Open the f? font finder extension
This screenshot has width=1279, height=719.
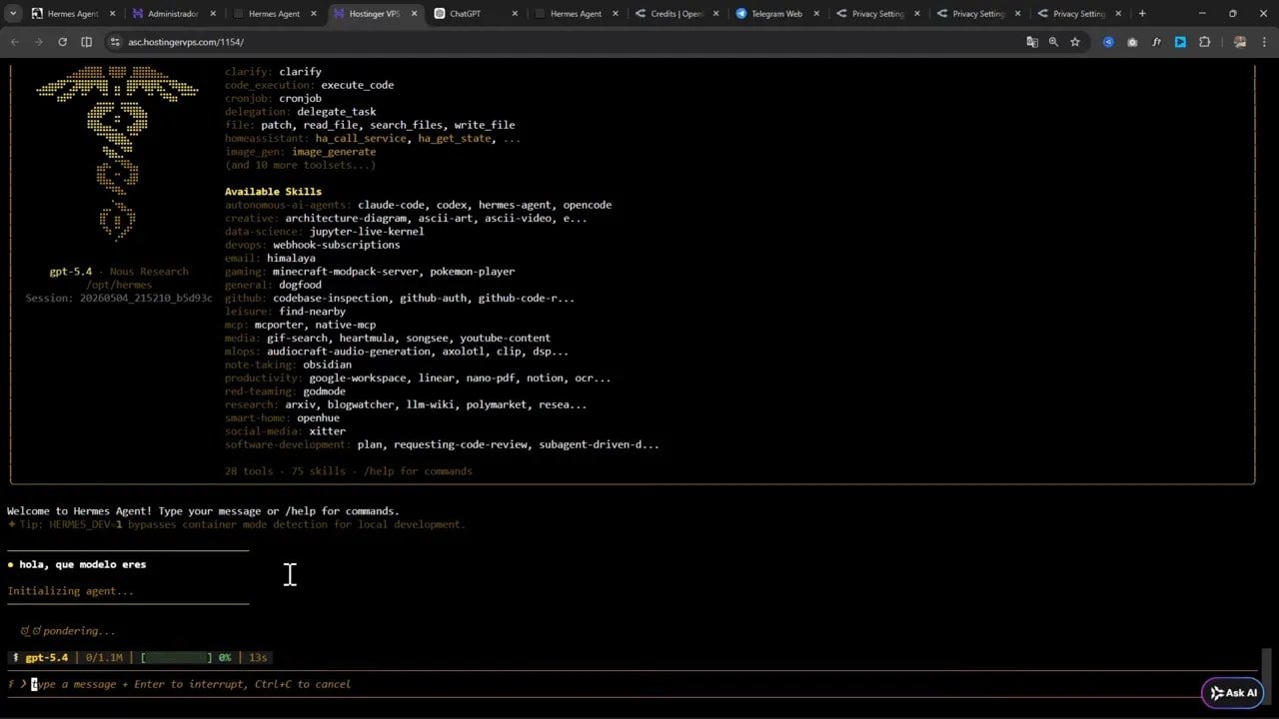[x=1156, y=42]
